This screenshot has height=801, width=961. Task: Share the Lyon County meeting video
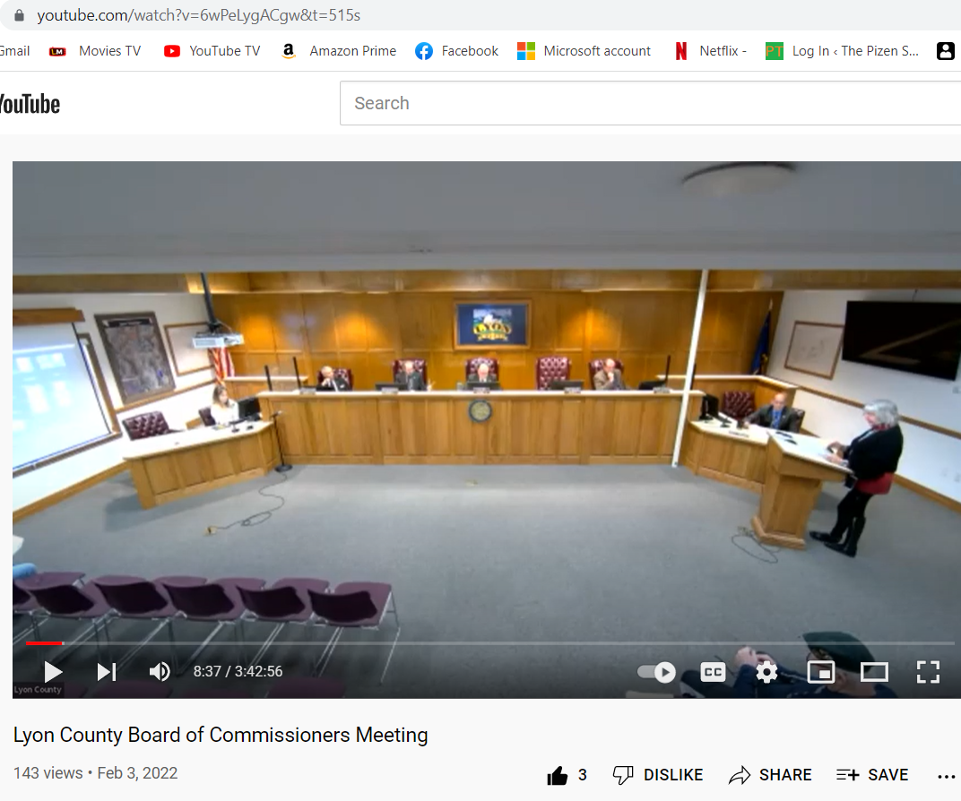click(770, 776)
